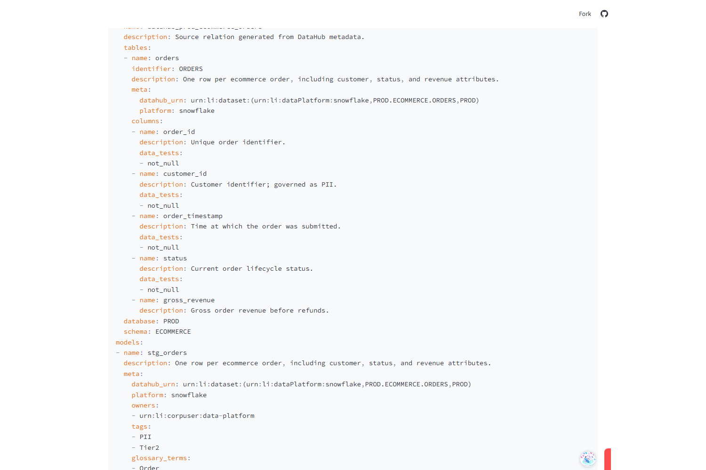Open the colorful round assistant widget icon
The height and width of the screenshot is (470, 706).
click(x=588, y=458)
